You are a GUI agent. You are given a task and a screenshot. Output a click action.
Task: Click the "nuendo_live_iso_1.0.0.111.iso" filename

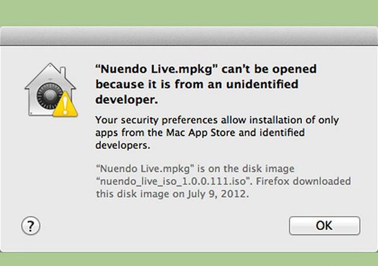click(x=174, y=181)
